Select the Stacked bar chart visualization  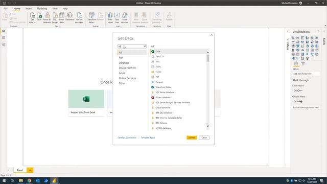pos(293,38)
